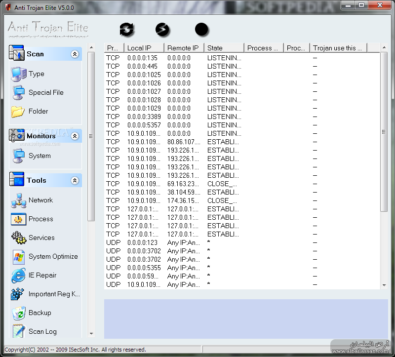395x357 pixels.
Task: Open the Backup recycle icon
Action: pos(19,313)
